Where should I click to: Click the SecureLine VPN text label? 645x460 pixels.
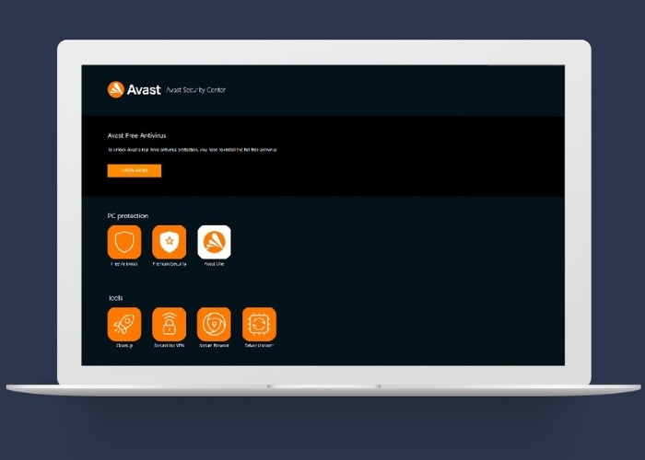click(x=169, y=346)
